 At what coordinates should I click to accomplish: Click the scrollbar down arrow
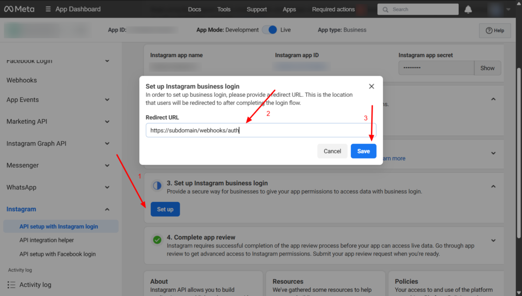click(518, 293)
